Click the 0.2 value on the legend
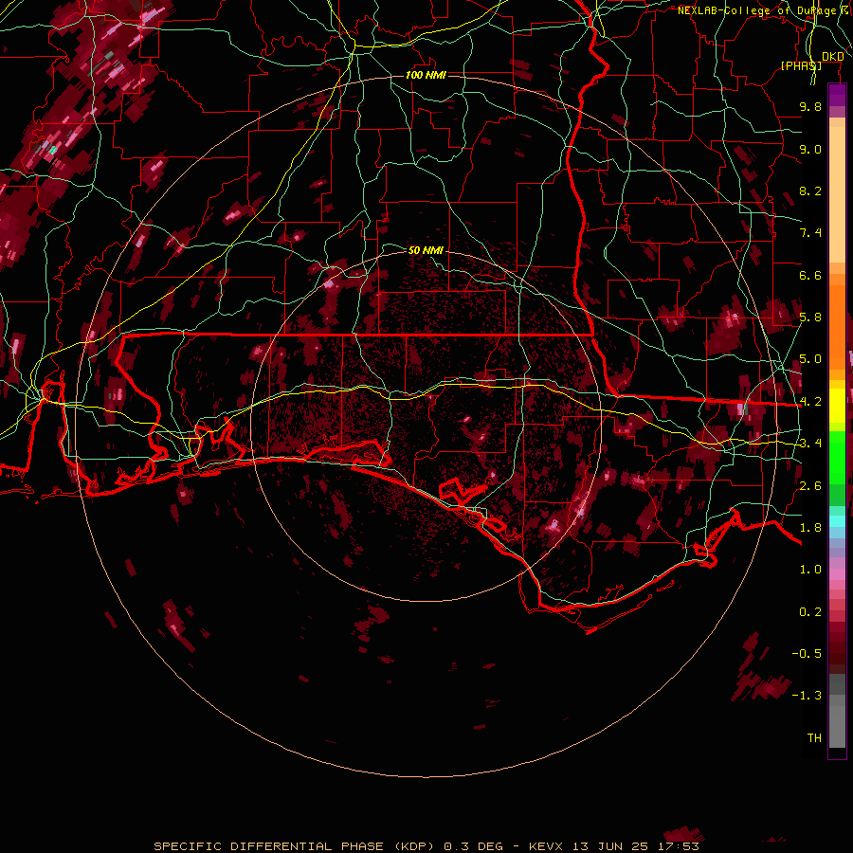The height and width of the screenshot is (853, 853). point(810,612)
